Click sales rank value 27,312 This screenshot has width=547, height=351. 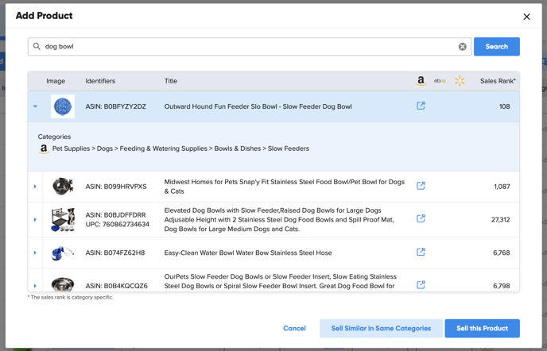coord(500,220)
